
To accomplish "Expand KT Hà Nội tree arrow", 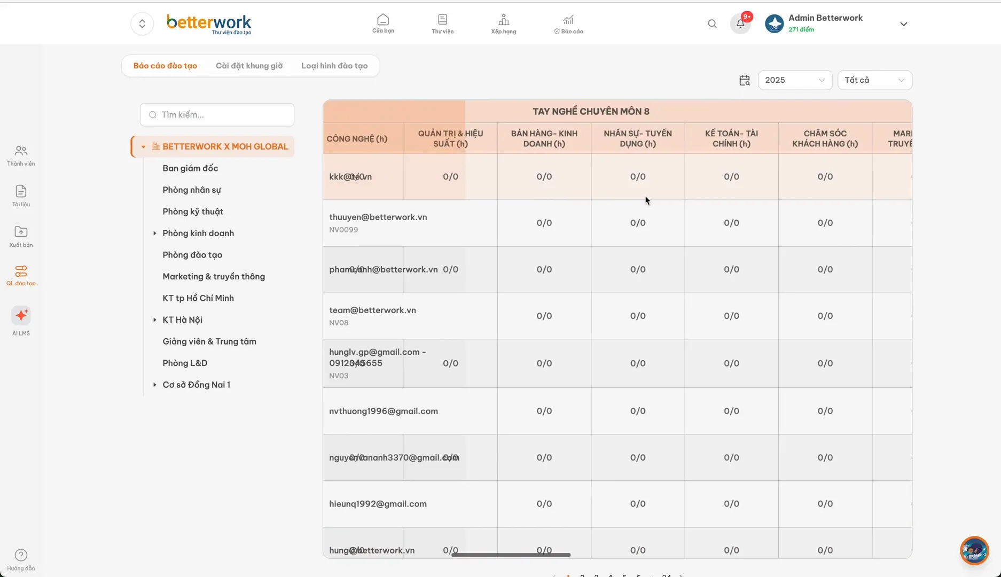I will click(x=155, y=320).
